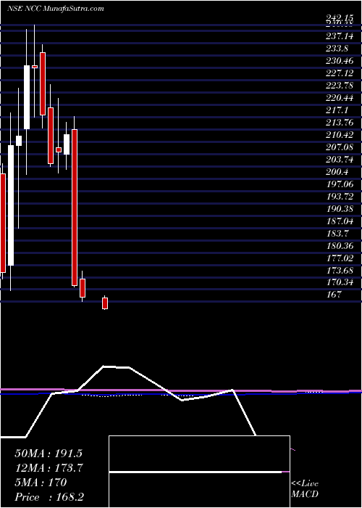The width and height of the screenshot is (362, 508).
Task: Select the 200.4 price axis label
Action: tap(337, 172)
